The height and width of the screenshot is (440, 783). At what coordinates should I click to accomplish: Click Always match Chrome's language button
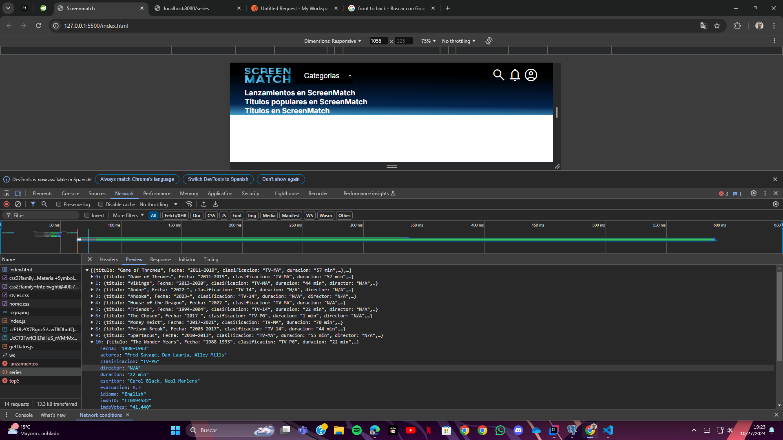pyautogui.click(x=137, y=179)
